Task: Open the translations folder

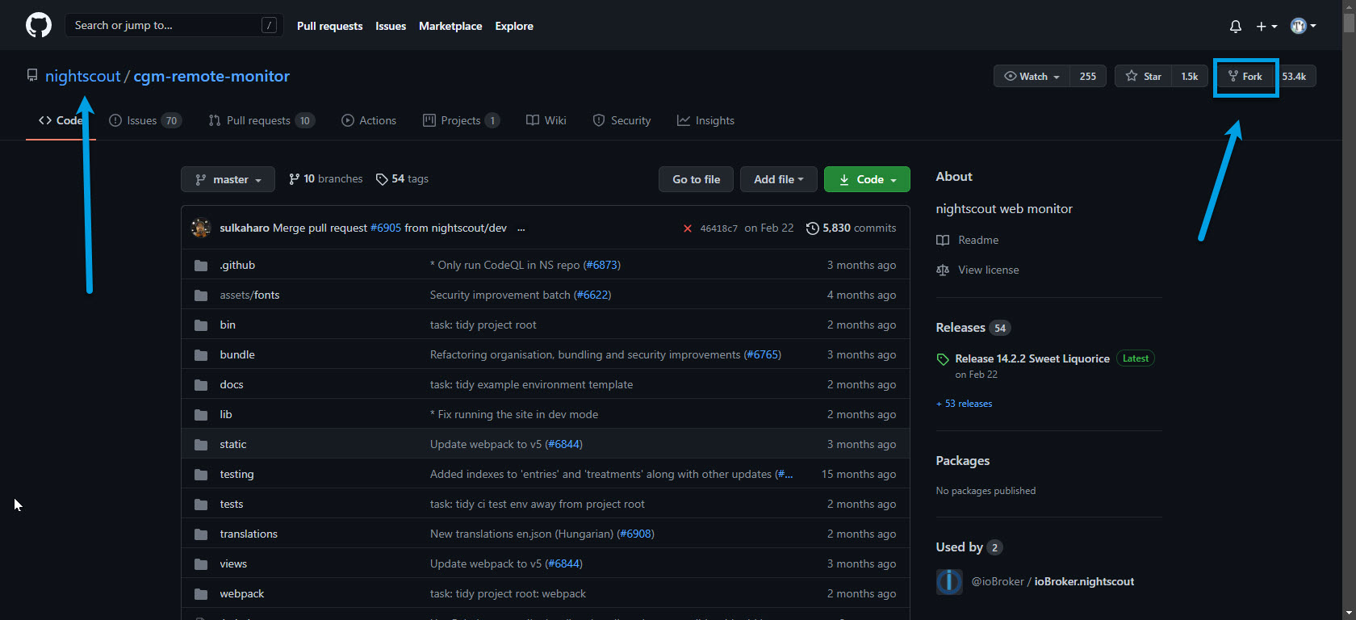Action: (x=248, y=534)
